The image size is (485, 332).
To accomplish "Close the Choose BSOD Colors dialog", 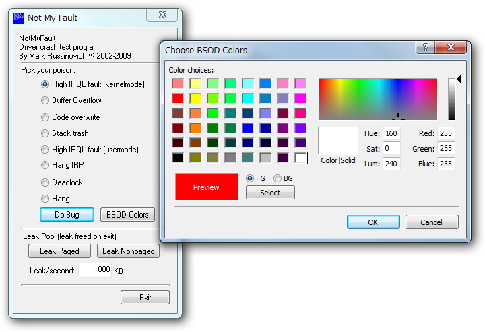I will click(x=451, y=47).
